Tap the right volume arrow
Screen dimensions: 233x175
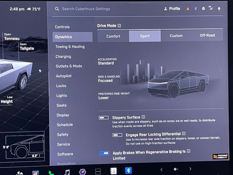(190, 169)
